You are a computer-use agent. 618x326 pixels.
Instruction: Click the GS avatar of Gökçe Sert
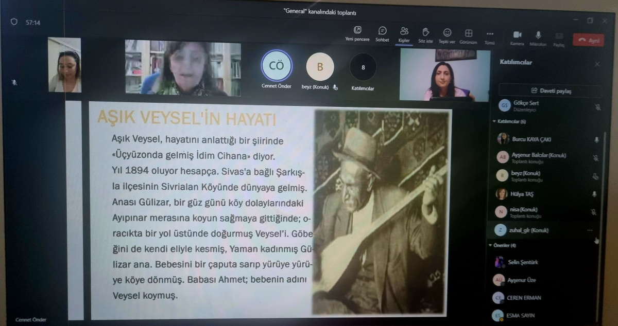click(505, 105)
